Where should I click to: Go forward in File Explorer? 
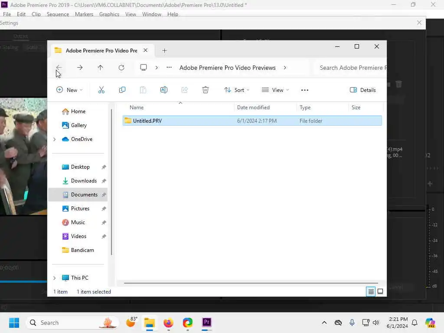pos(80,67)
